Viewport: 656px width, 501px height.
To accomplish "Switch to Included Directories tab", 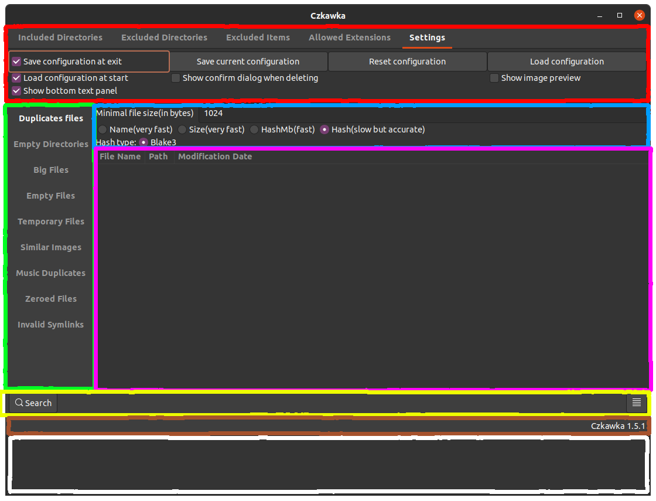I will pyautogui.click(x=60, y=38).
